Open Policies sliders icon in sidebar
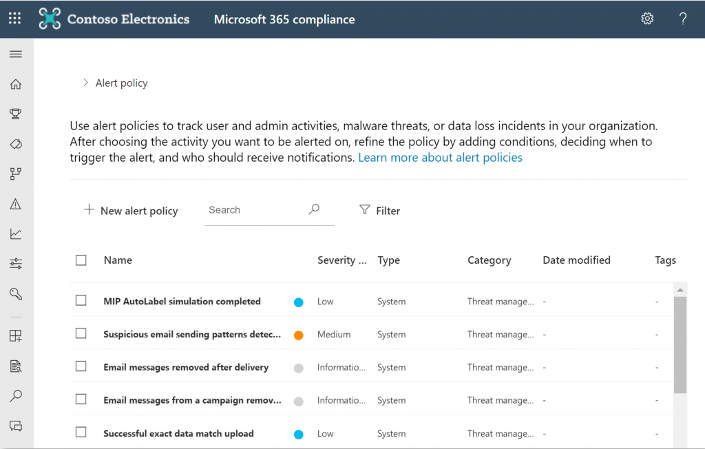The width and height of the screenshot is (705, 449). pyautogui.click(x=16, y=264)
